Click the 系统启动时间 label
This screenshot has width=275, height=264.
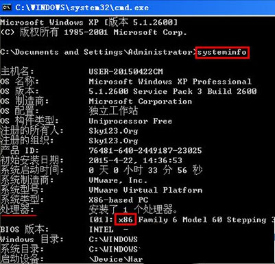pos(32,170)
